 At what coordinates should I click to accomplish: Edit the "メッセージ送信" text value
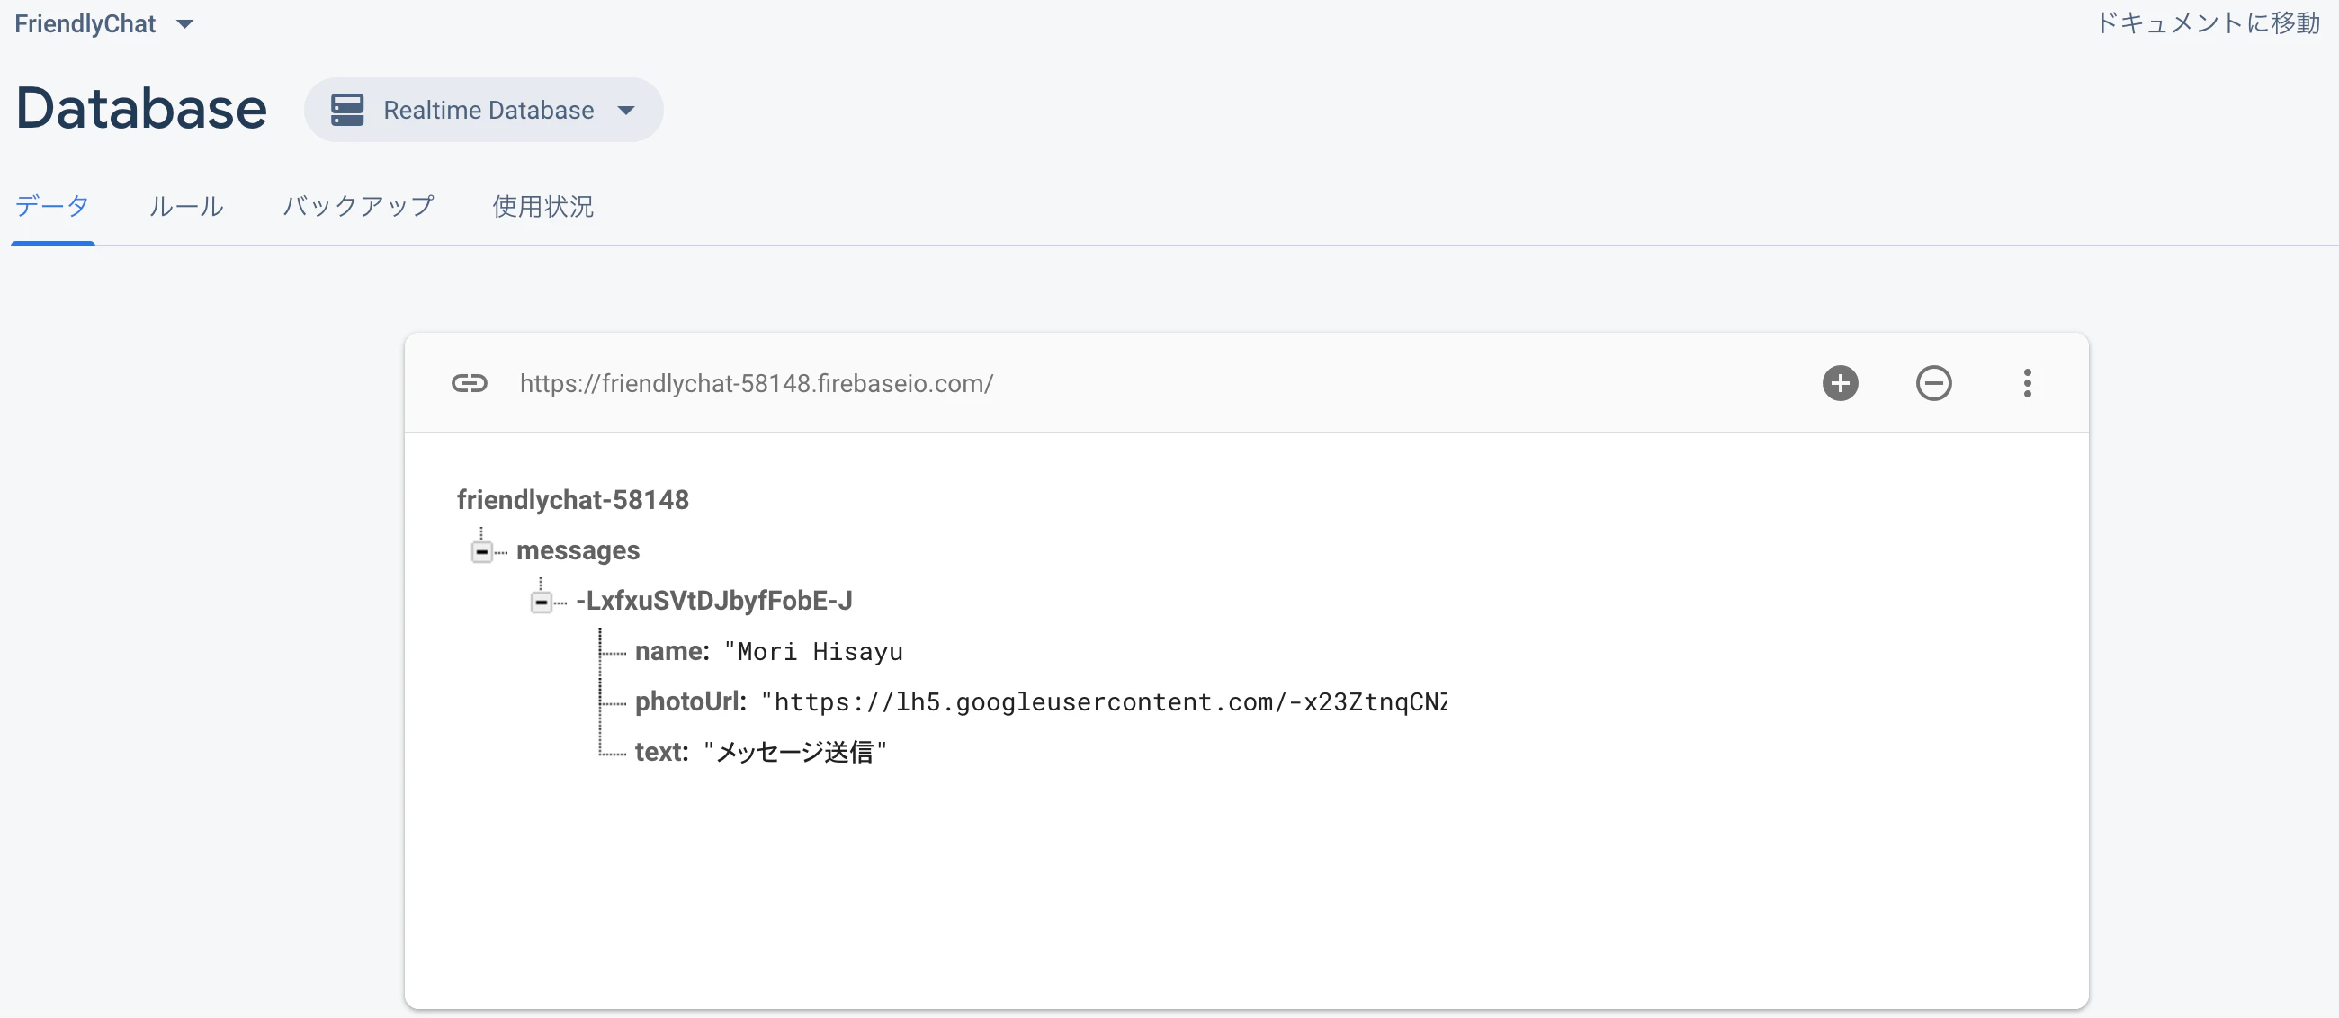pos(794,751)
